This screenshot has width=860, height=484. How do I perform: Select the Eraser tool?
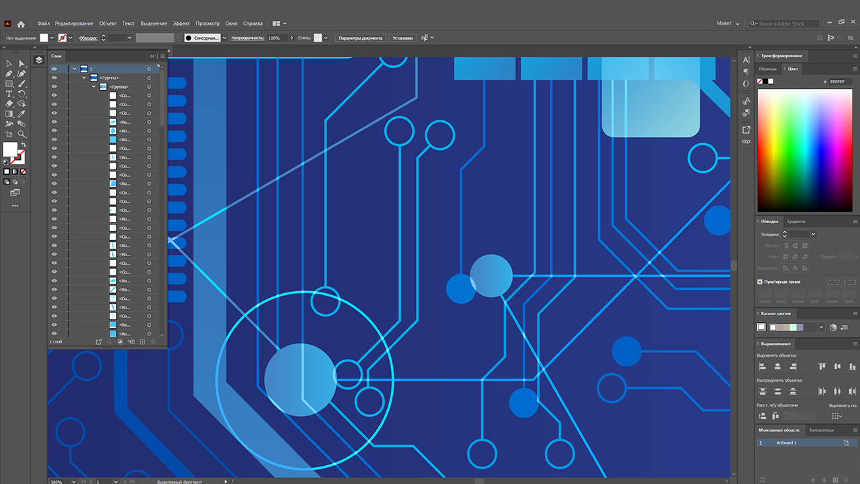[9, 104]
